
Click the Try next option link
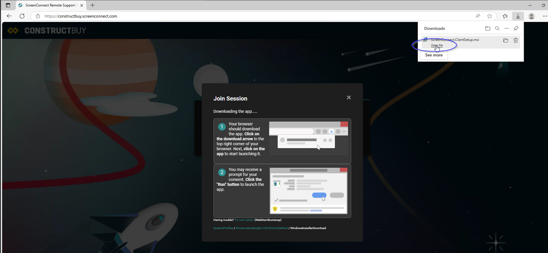tap(244, 220)
